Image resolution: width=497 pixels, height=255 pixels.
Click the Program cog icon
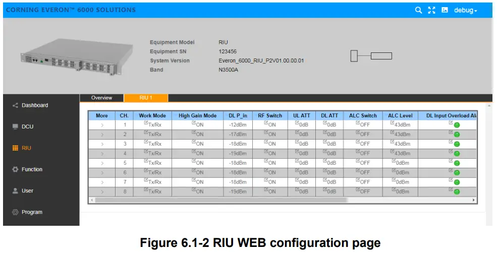pyautogui.click(x=15, y=212)
